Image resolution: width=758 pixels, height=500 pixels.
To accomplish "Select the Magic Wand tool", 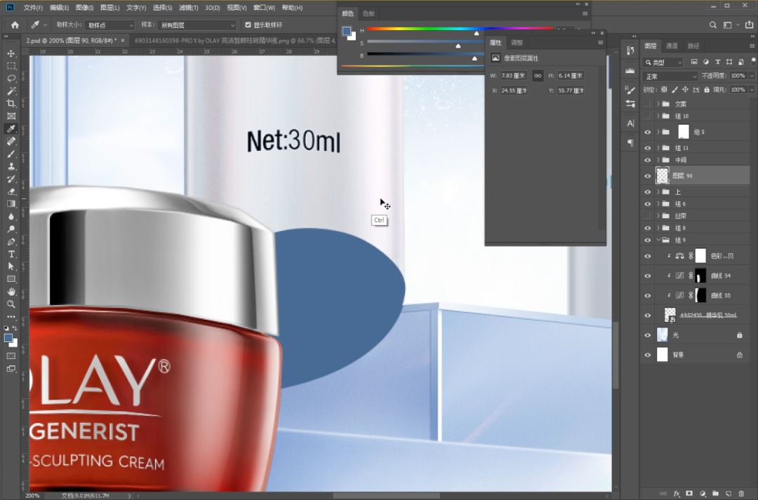I will [x=11, y=91].
